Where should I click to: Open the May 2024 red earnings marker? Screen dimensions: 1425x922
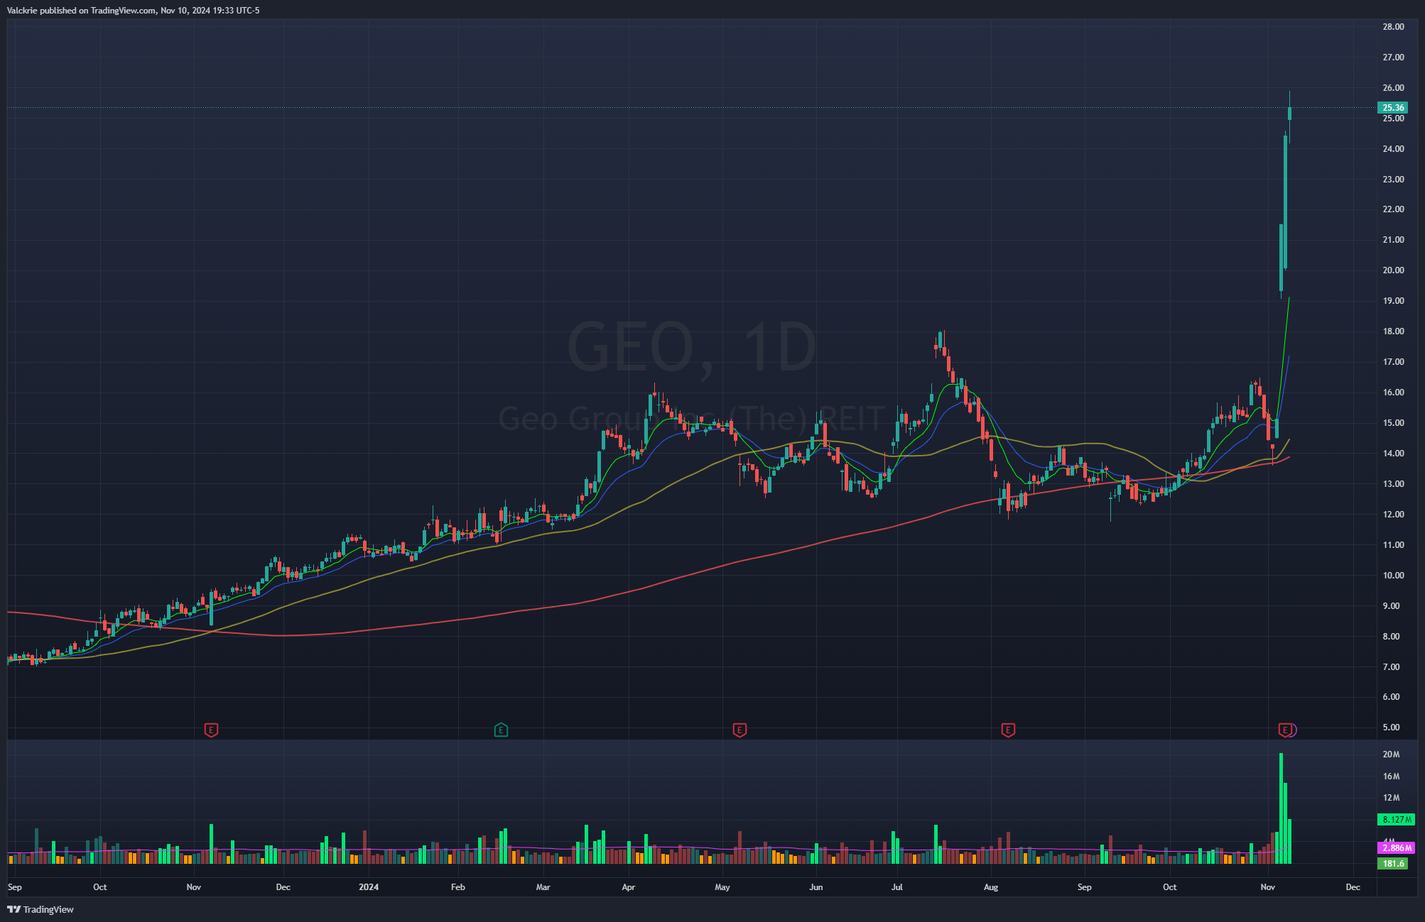pos(739,730)
